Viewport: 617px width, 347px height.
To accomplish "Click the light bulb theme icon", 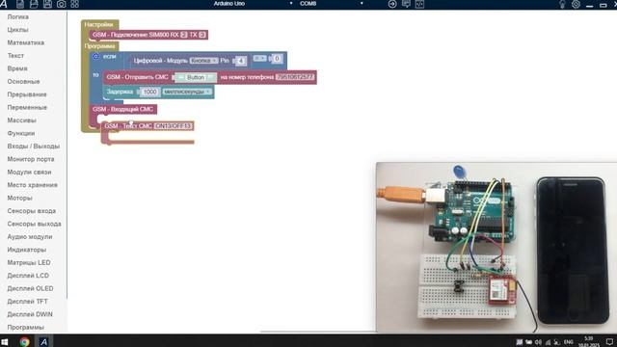I will tap(562, 4).
